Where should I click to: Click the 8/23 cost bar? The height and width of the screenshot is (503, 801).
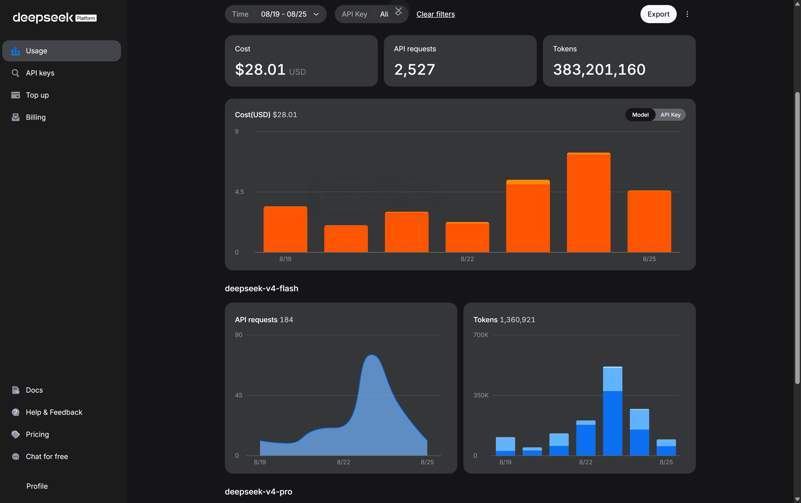tap(528, 216)
